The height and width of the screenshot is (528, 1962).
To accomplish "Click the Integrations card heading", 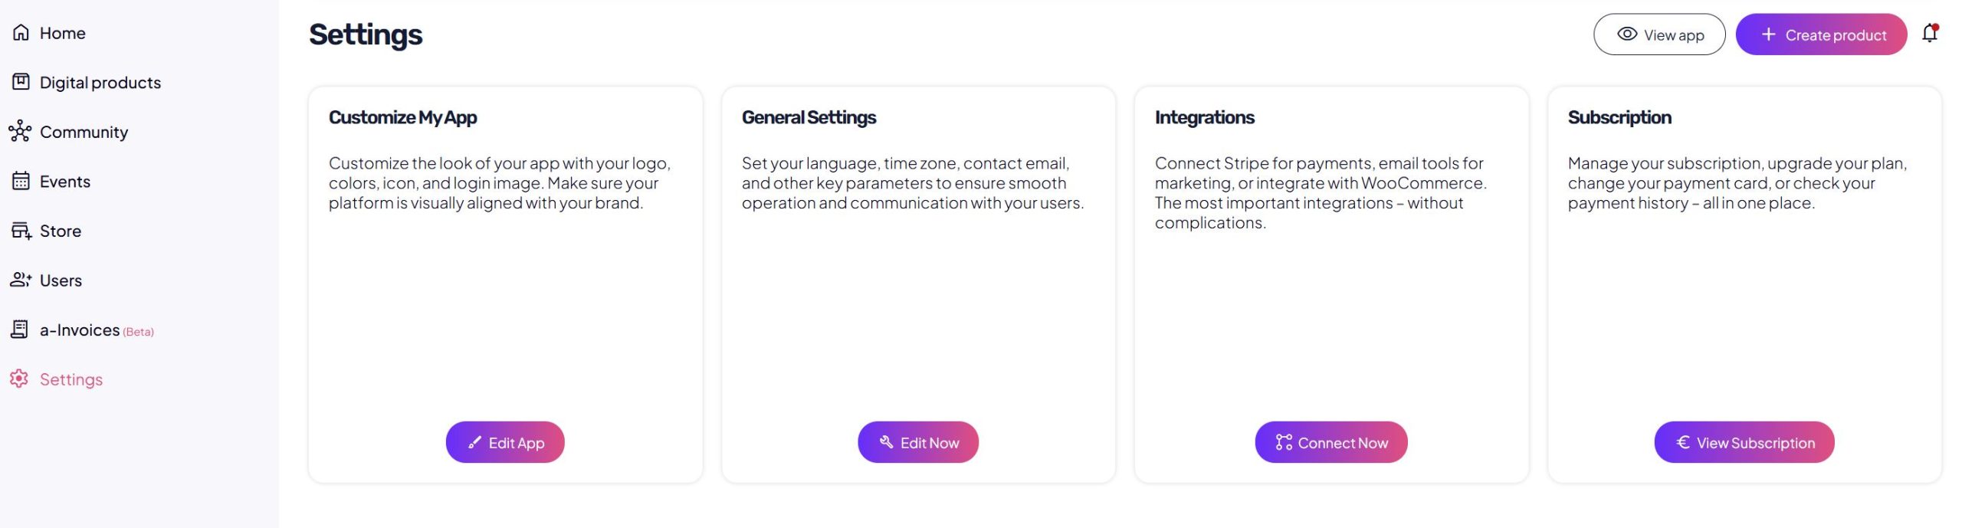I will [x=1204, y=117].
